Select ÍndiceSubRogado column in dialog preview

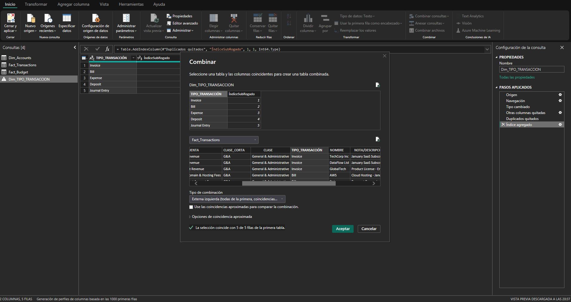click(244, 94)
